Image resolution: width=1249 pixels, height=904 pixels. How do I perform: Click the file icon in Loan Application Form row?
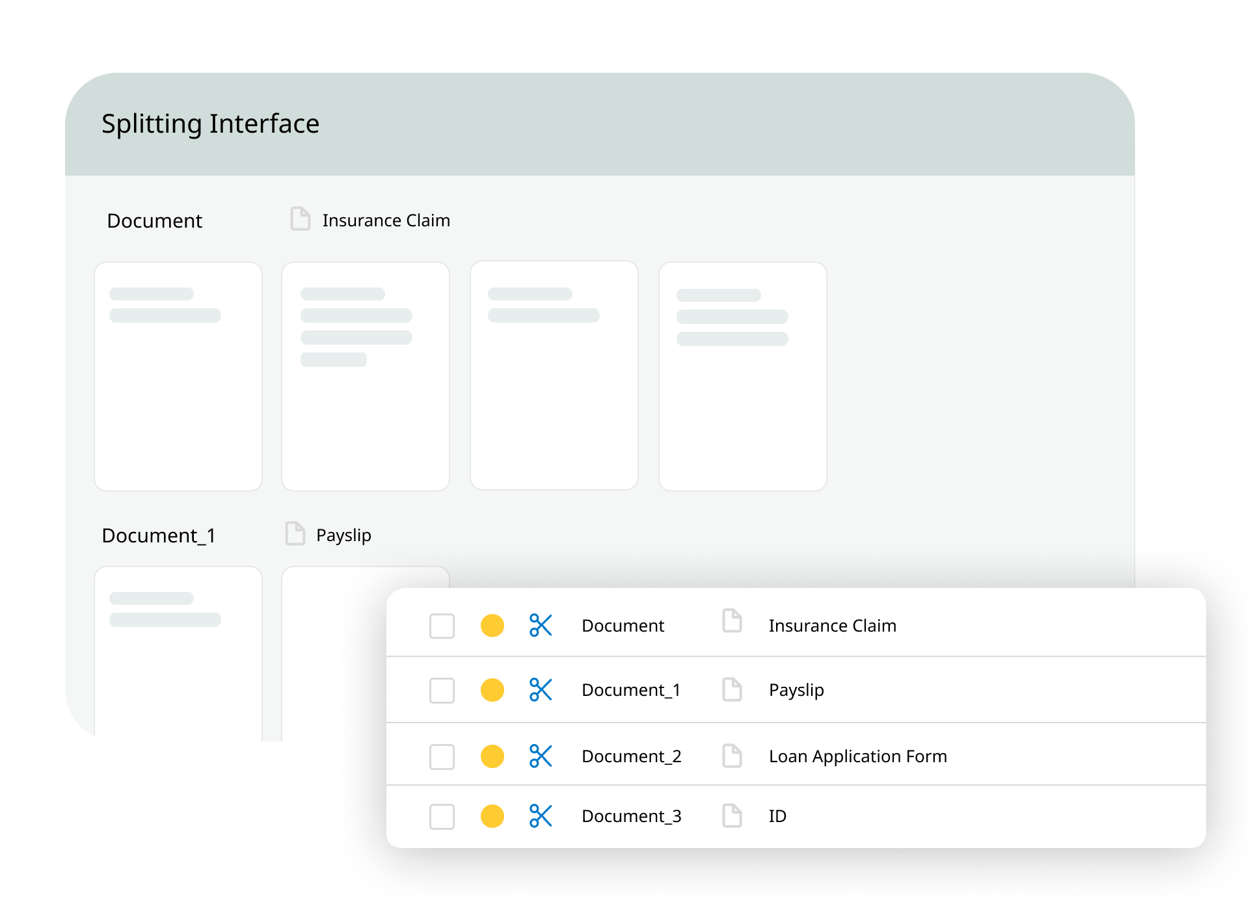[x=732, y=756]
